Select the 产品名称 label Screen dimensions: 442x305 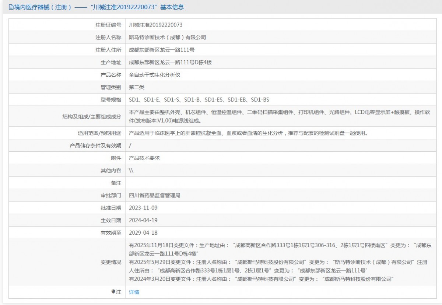(x=111, y=75)
